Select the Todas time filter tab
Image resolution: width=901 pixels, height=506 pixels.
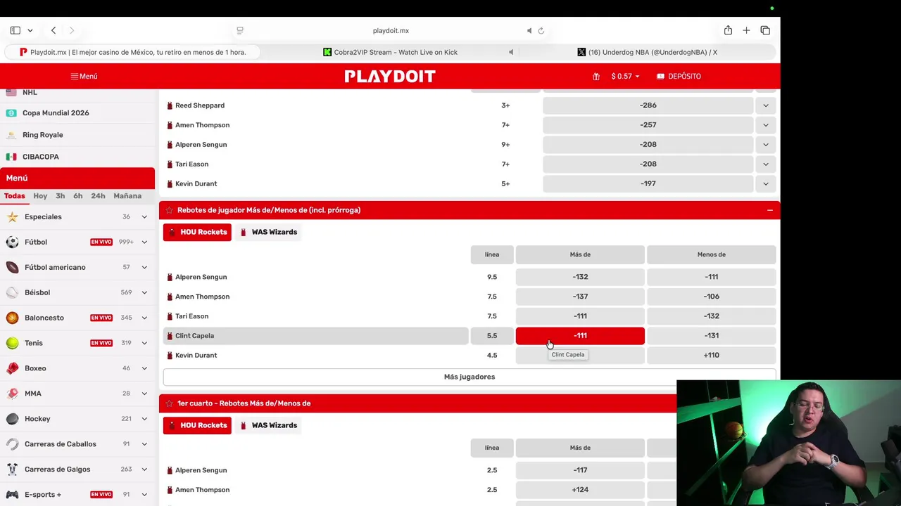14,196
